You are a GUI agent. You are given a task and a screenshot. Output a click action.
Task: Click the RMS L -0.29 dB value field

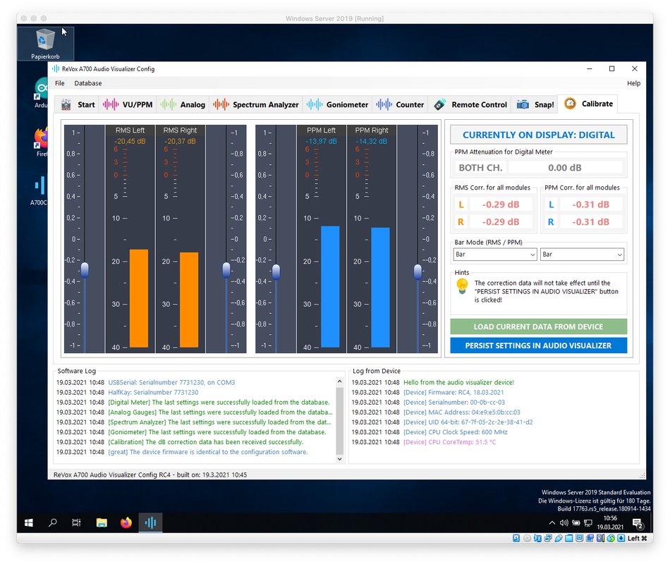pyautogui.click(x=501, y=204)
